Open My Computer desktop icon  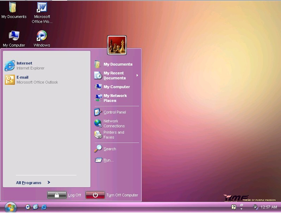[14, 39]
